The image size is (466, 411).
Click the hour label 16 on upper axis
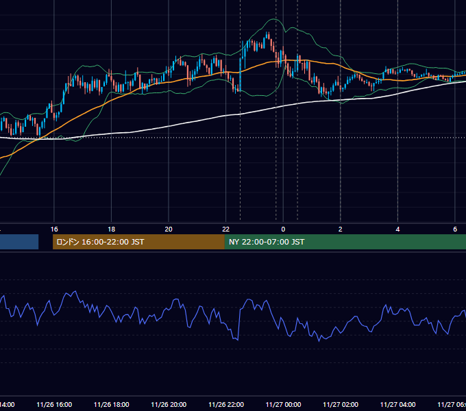click(54, 229)
